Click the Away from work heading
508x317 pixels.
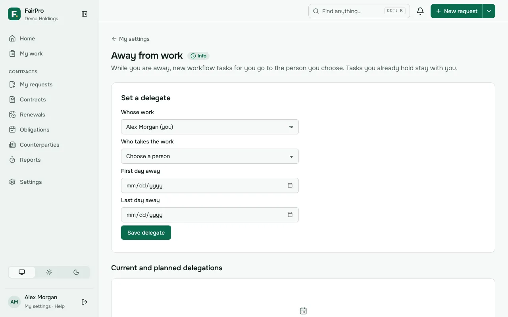pos(147,55)
